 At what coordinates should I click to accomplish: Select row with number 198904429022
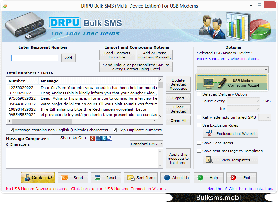(x=82, y=109)
